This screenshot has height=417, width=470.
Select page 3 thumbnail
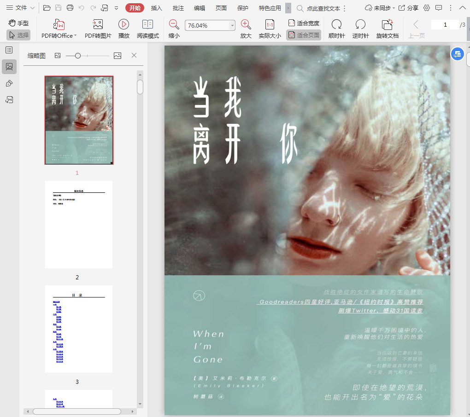[79, 329]
